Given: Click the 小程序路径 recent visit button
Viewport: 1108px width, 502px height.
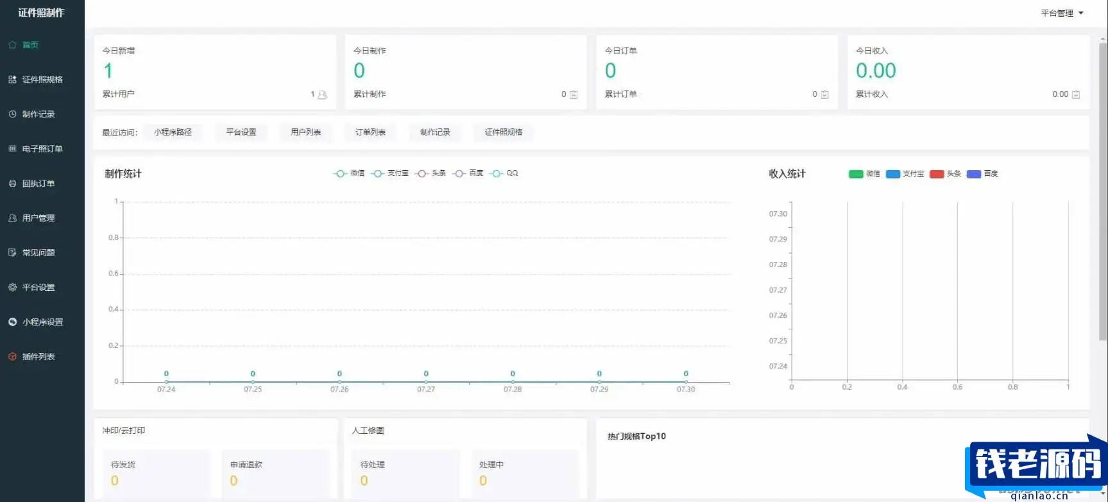Looking at the screenshot, I should 173,132.
